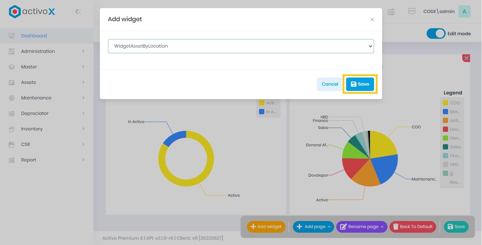
Task: Click the sticky notes icon in header
Action: tap(391, 12)
